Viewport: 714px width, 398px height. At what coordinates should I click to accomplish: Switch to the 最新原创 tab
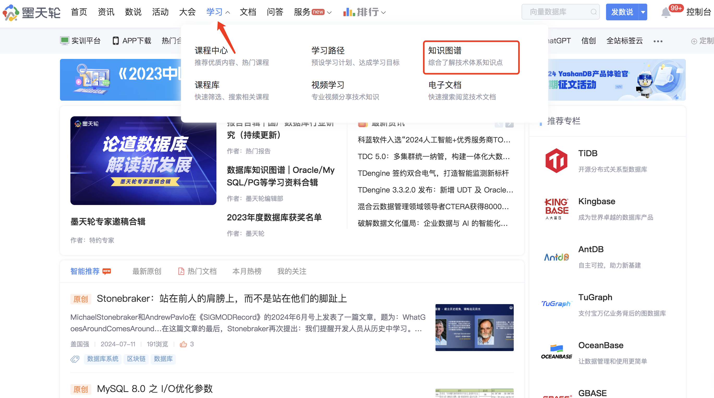tap(147, 271)
